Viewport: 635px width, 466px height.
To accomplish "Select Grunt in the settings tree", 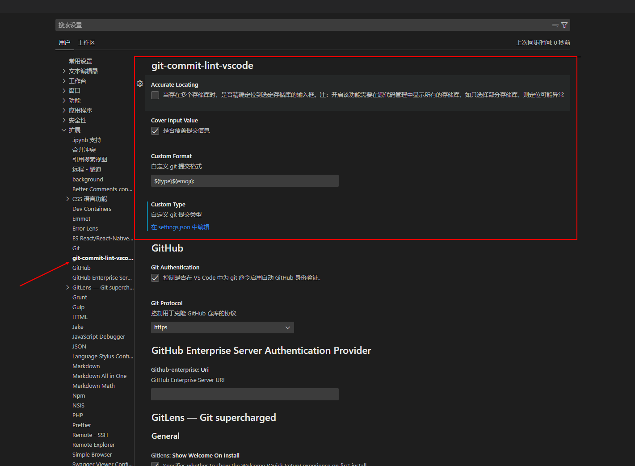I will click(80, 297).
